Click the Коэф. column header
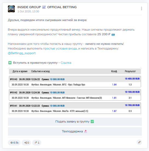149x151 pixels. pyautogui.click(x=115, y=71)
